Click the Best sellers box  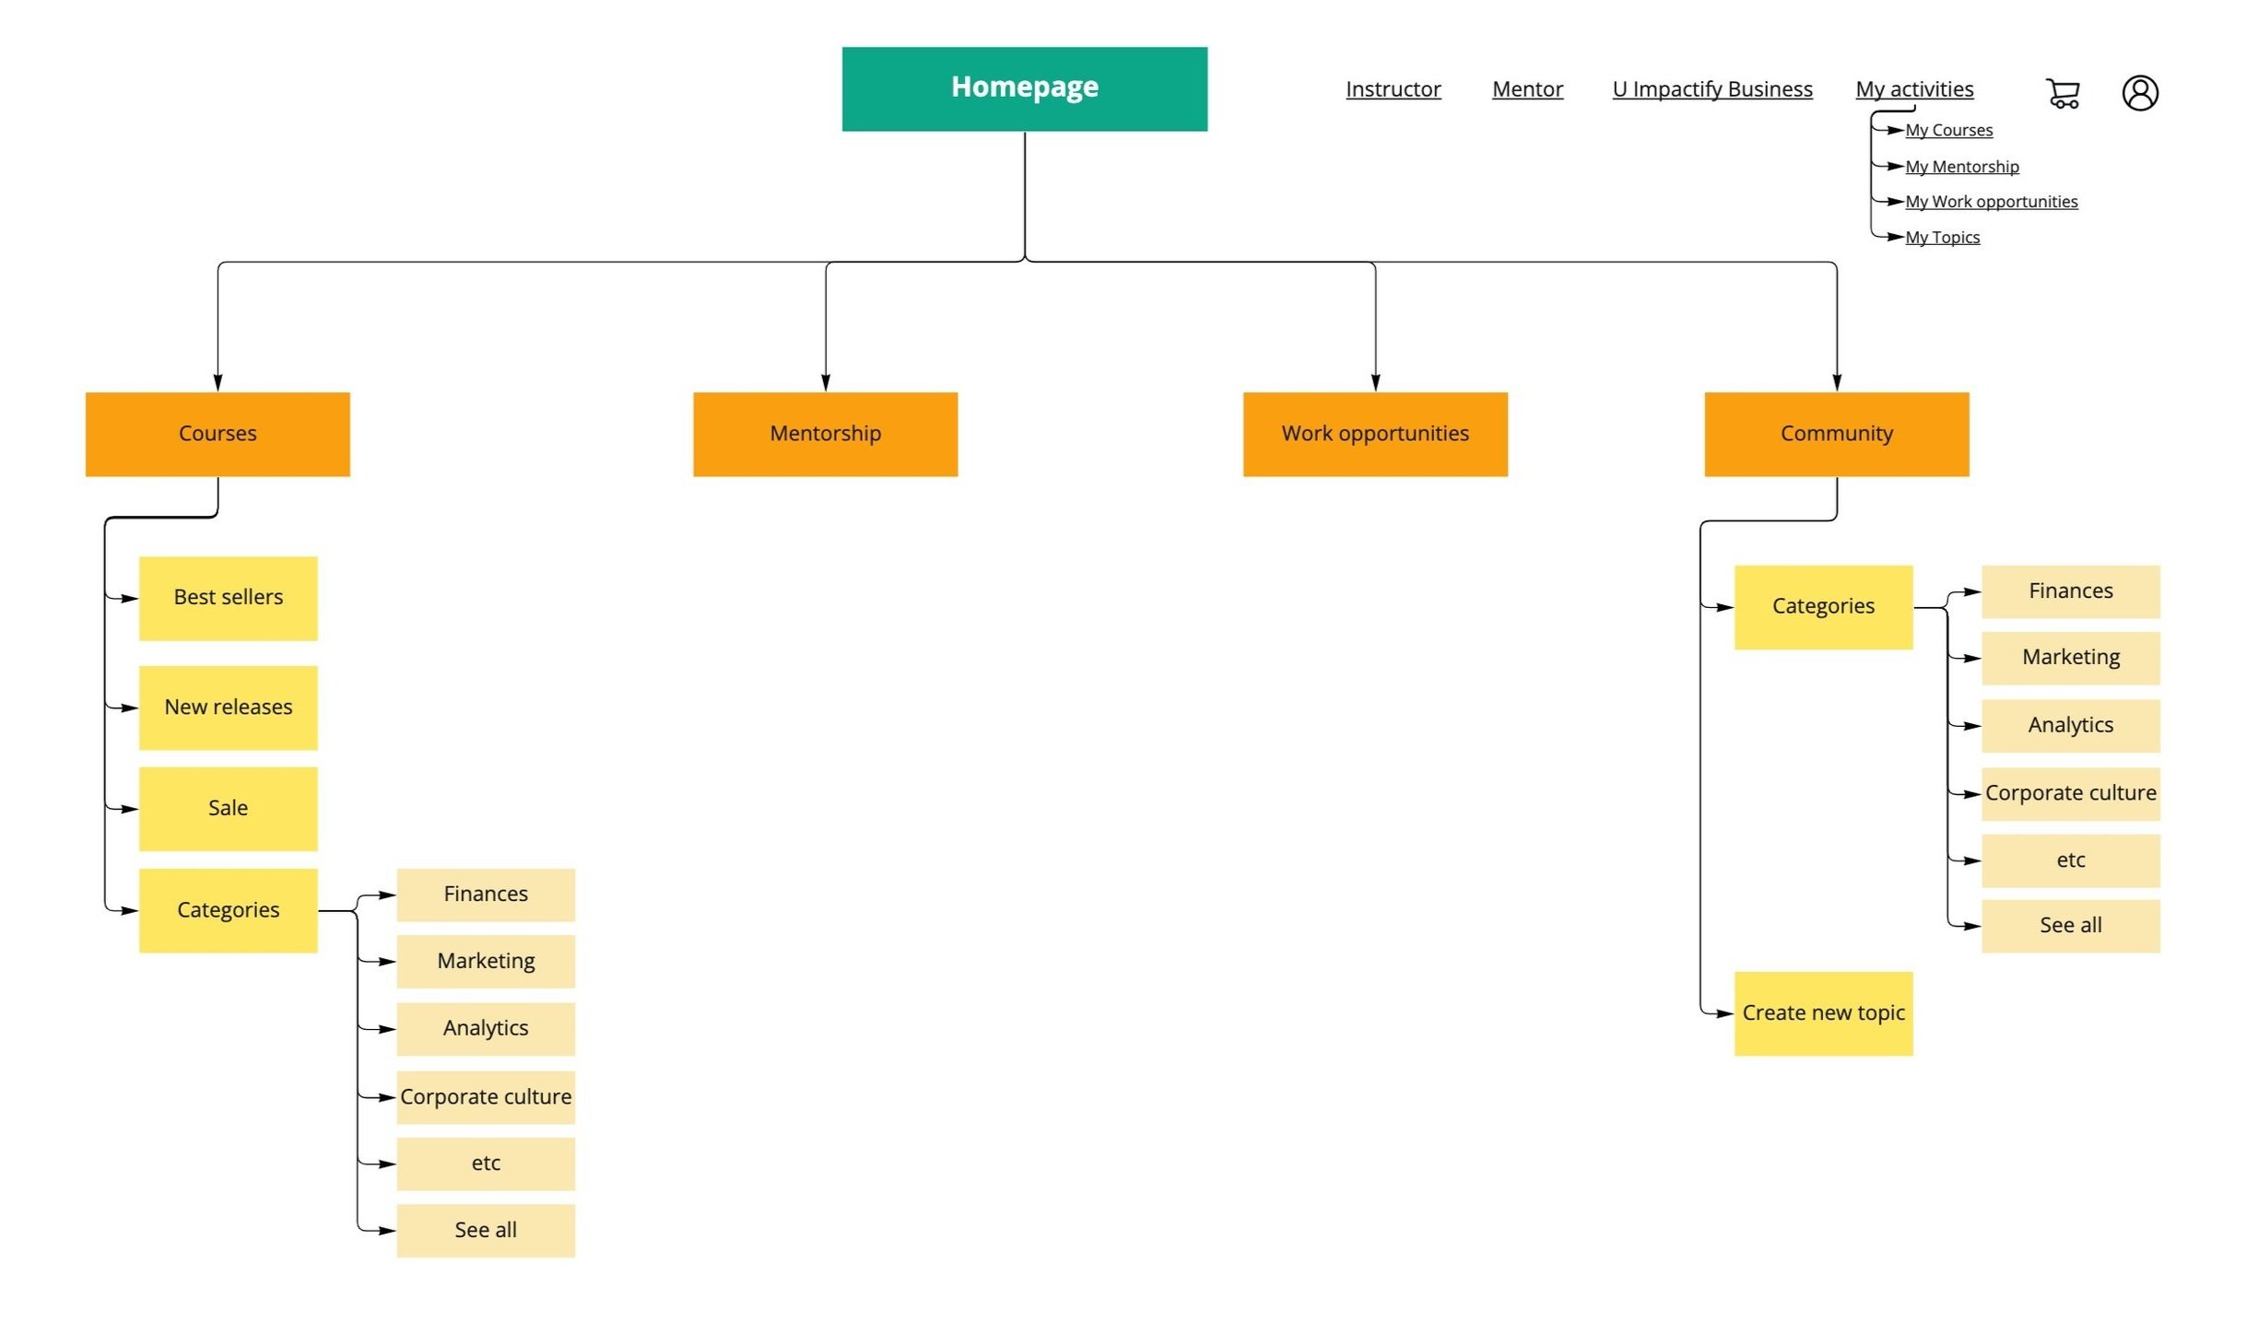click(228, 598)
